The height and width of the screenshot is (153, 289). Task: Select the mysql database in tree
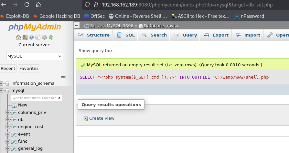coord(18,91)
